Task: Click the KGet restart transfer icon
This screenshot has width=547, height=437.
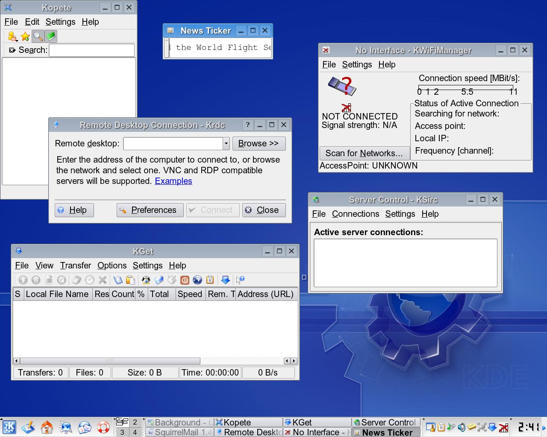Action: pos(62,280)
